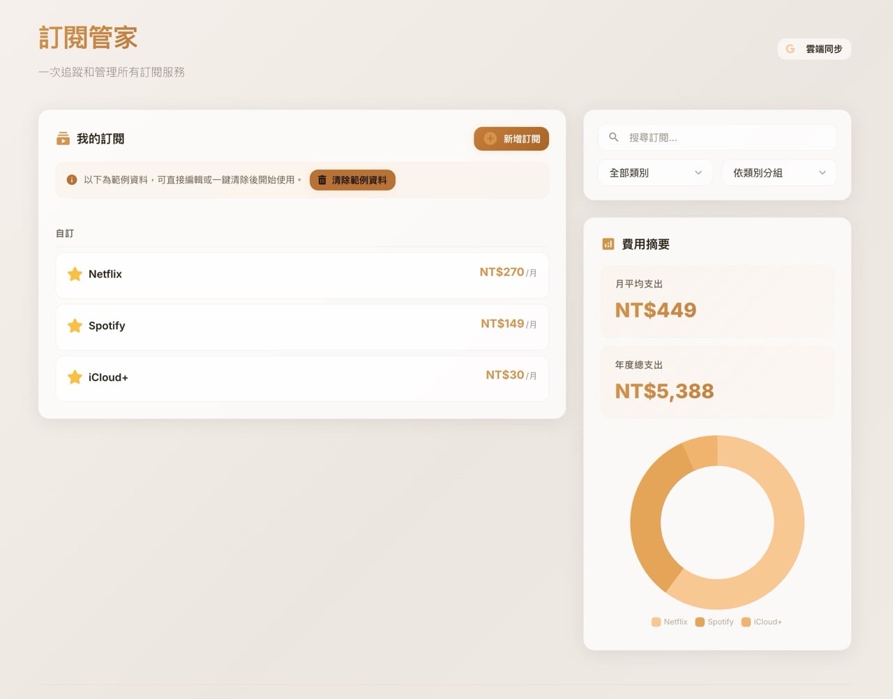Click the briefcase icon beside 我的訂閱

point(63,138)
